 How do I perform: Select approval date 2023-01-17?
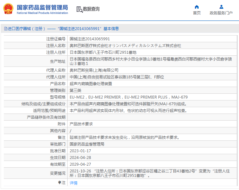click(x=80, y=151)
